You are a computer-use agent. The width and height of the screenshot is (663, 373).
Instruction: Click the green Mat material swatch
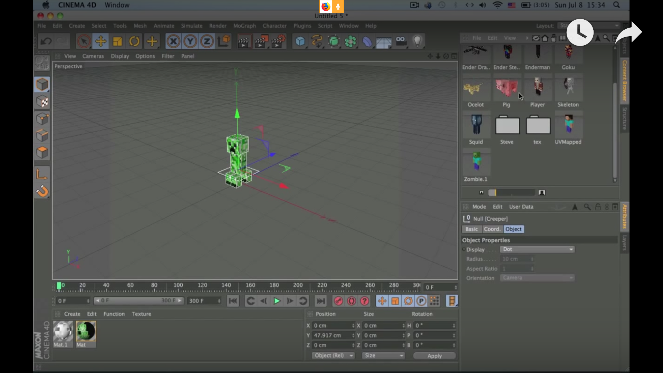coord(86,331)
